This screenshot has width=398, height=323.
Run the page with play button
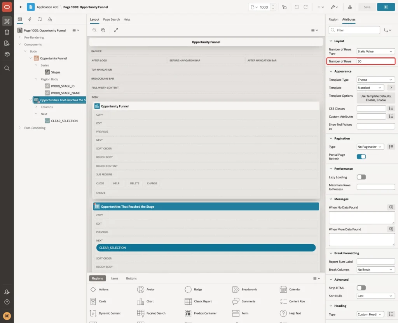(x=386, y=7)
